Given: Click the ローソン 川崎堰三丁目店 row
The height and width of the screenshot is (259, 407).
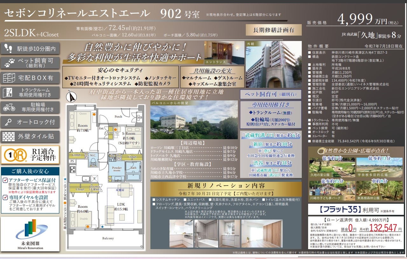Looking at the screenshot, I should 194,148.
